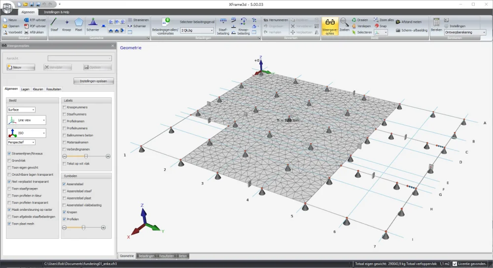Toggle the Weergave-opties panel button
The image size is (493, 268).
(x=330, y=26)
